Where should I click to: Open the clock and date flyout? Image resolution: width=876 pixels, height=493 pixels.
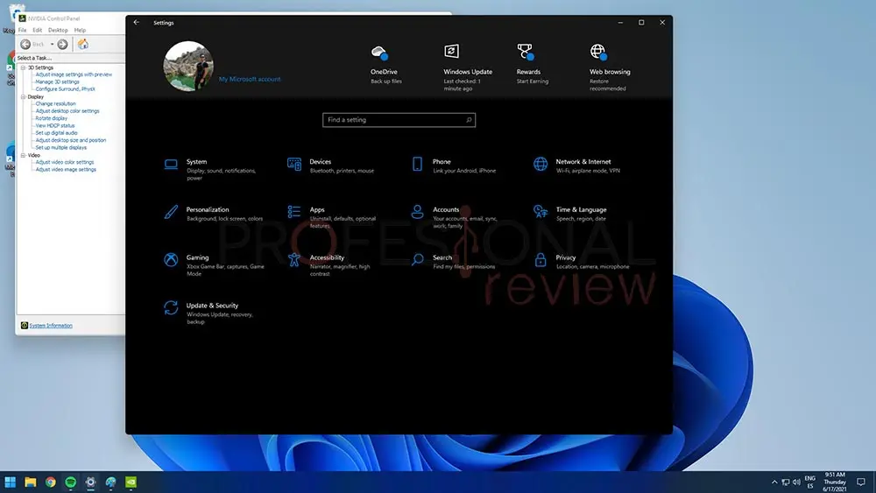click(835, 482)
